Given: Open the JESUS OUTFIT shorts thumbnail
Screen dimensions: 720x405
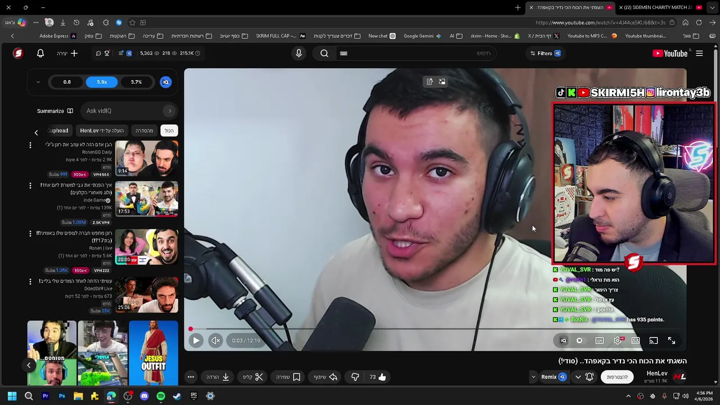Looking at the screenshot, I should (154, 353).
